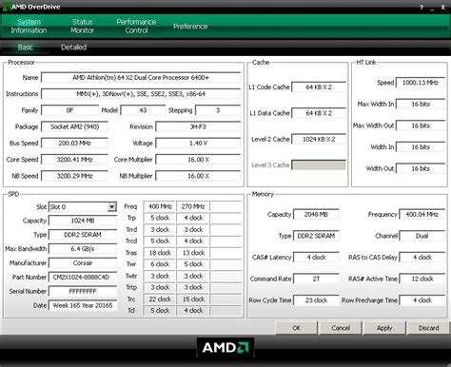
Task: Open the System Information tab
Action: [x=29, y=26]
